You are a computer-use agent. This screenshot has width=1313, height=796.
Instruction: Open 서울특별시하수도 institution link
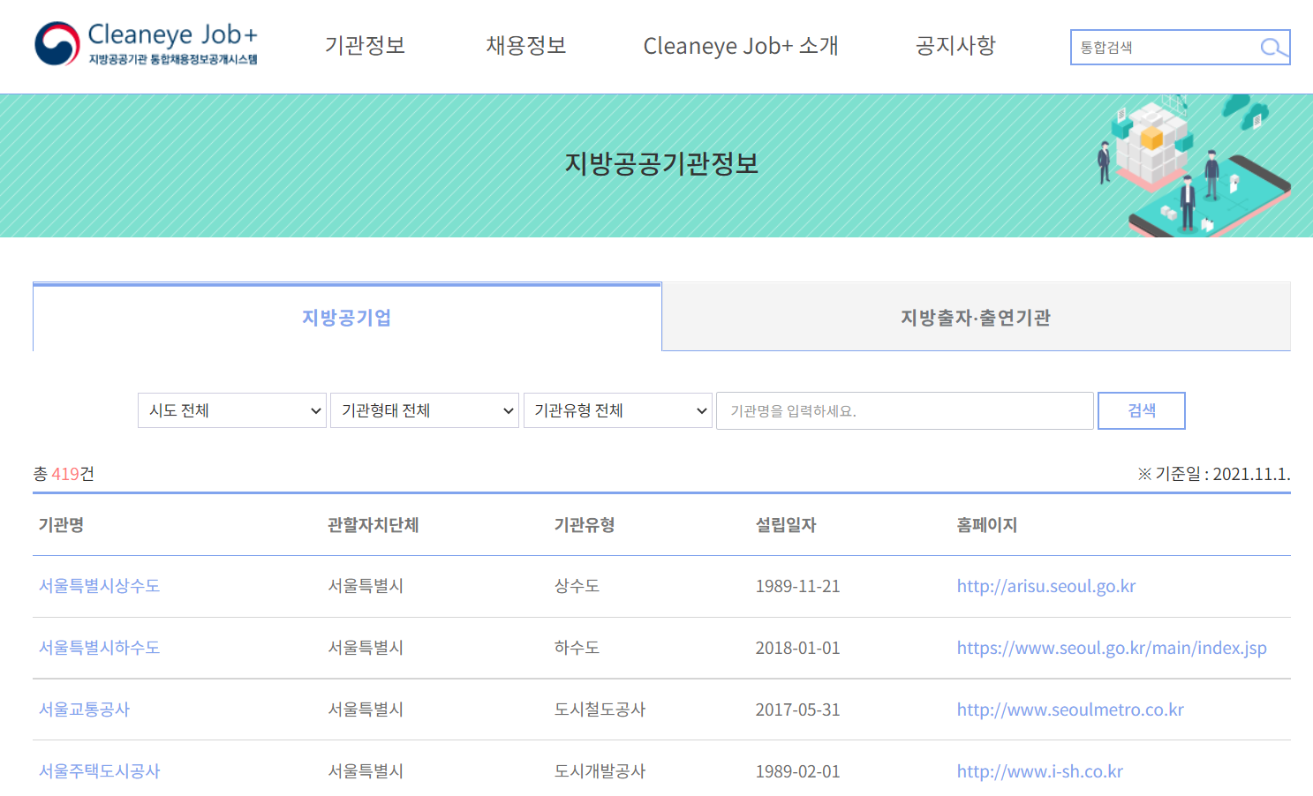tap(100, 648)
